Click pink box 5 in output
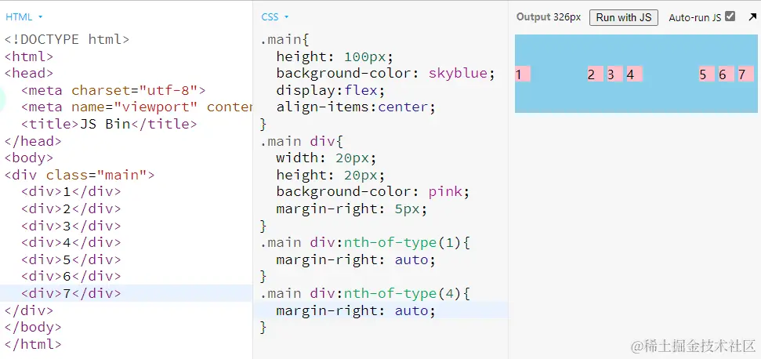Image resolution: width=761 pixels, height=359 pixels. (707, 74)
